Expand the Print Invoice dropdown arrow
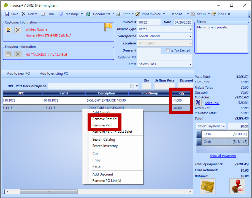 pyautogui.click(x=164, y=14)
